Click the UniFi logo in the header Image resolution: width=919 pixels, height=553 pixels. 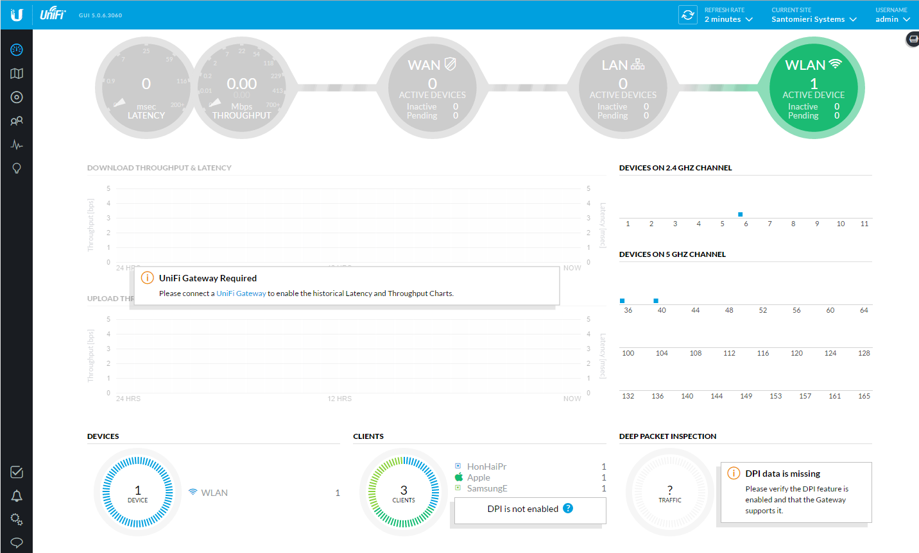pyautogui.click(x=51, y=13)
